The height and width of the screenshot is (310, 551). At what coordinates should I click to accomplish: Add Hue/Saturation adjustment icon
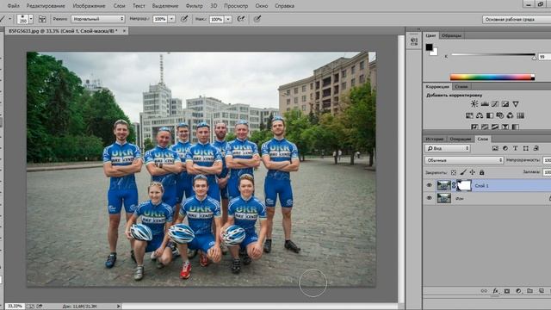[469, 115]
